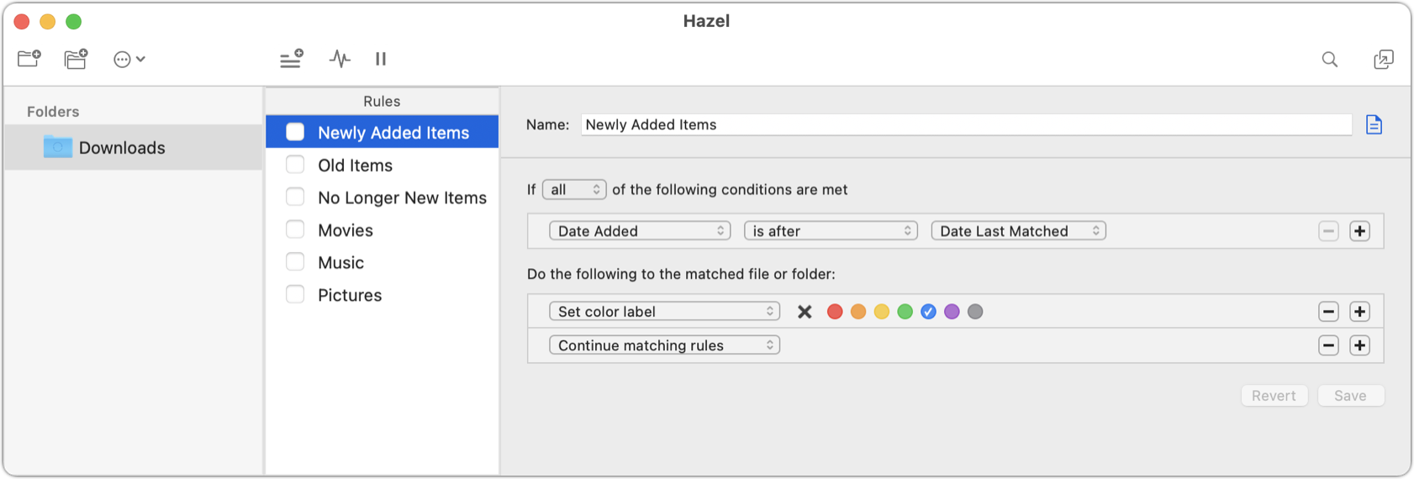Enable the Old Items rule checkbox

[x=295, y=165]
